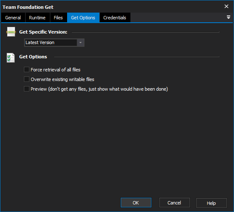
Task: Click the Get Options tab
Action: click(83, 18)
